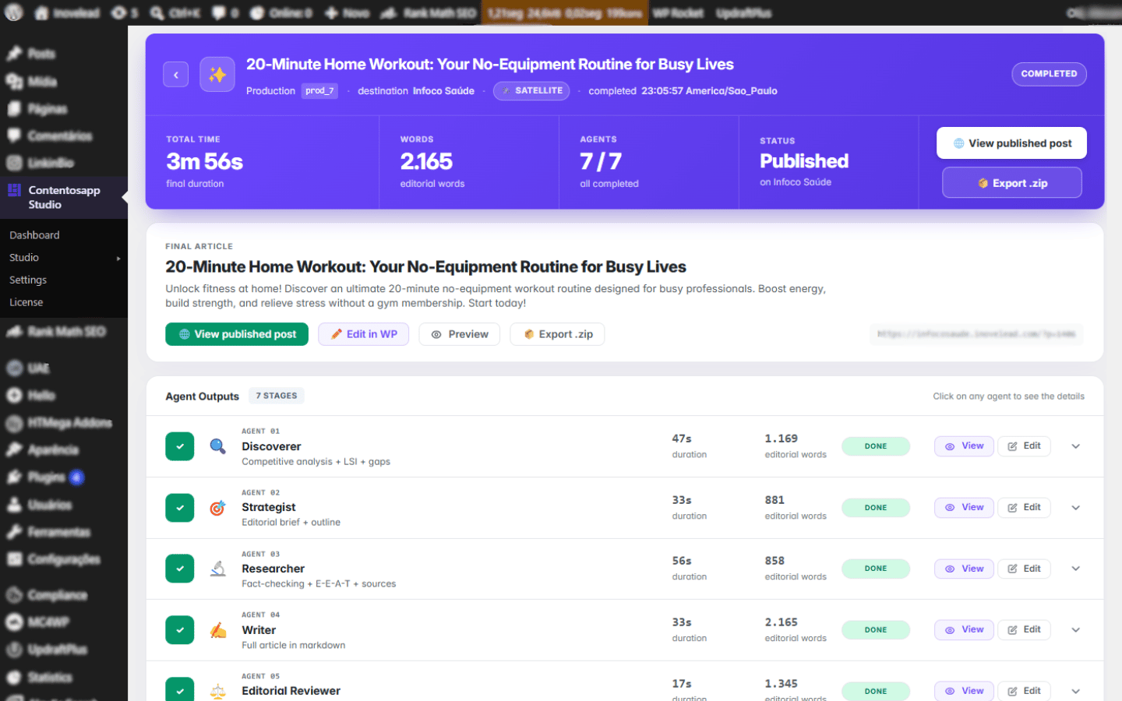The image size is (1122, 701).
Task: Click the back arrow beside article title
Action: point(175,75)
